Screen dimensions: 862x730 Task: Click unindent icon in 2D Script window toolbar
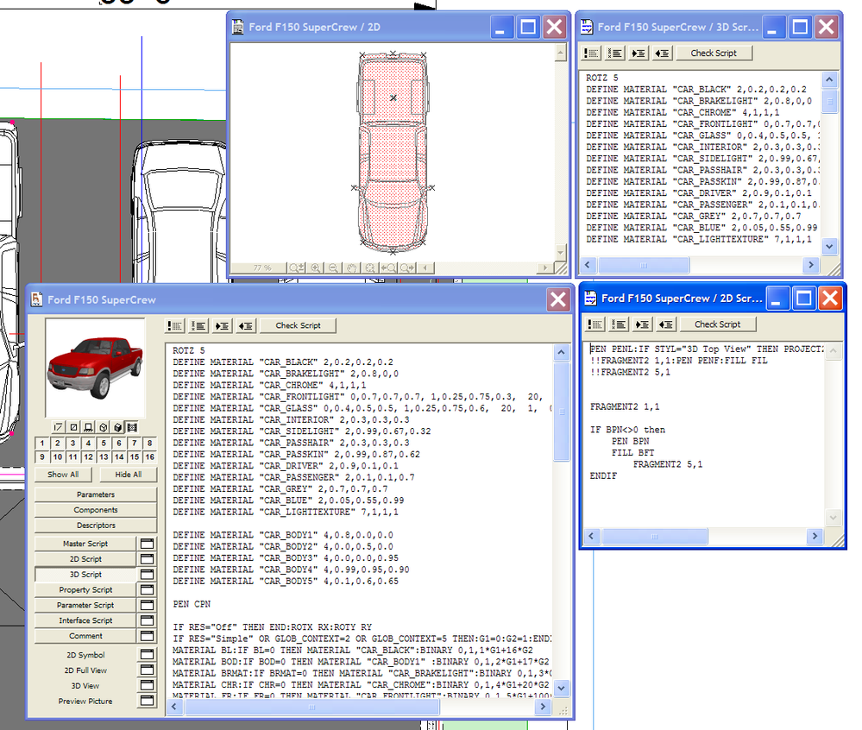[665, 324]
